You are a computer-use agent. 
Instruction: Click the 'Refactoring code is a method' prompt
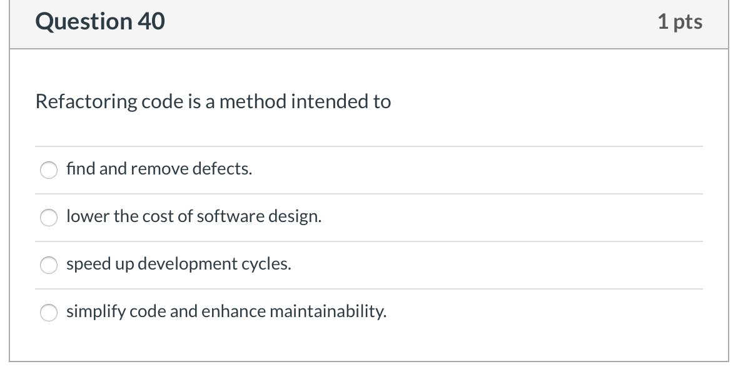(161, 102)
